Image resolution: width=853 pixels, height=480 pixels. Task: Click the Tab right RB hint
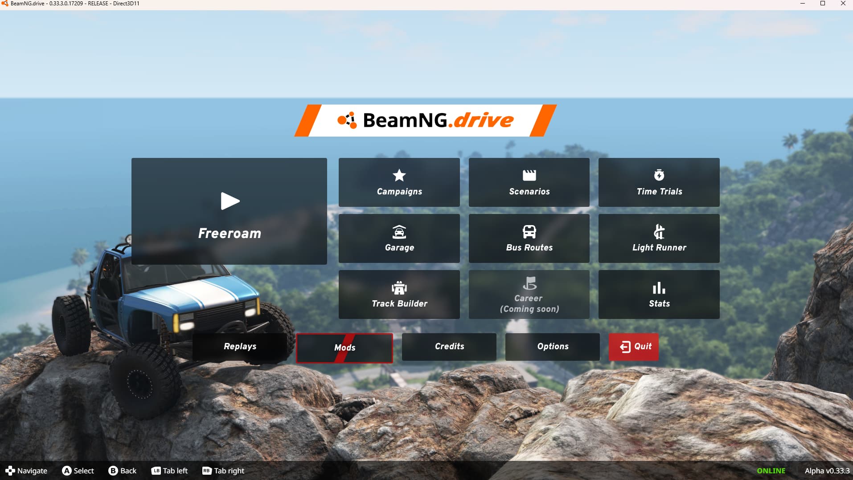223,471
